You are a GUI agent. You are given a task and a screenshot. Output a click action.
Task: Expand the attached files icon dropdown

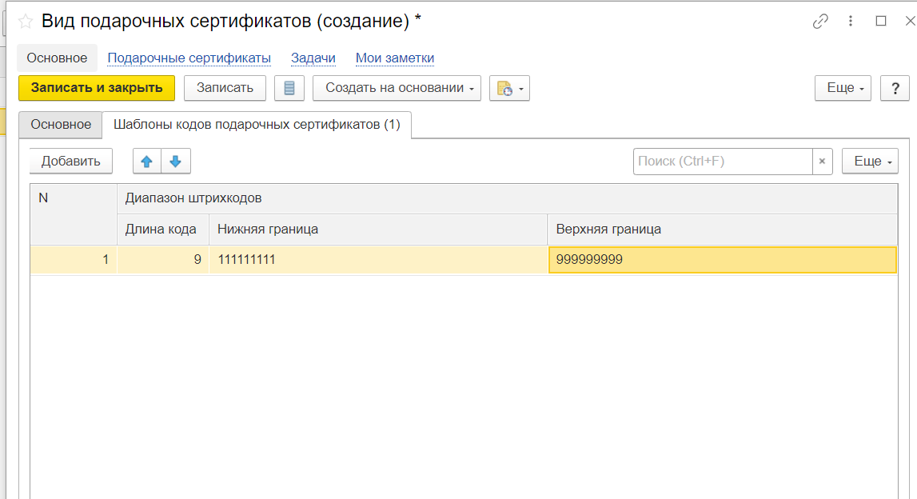509,88
